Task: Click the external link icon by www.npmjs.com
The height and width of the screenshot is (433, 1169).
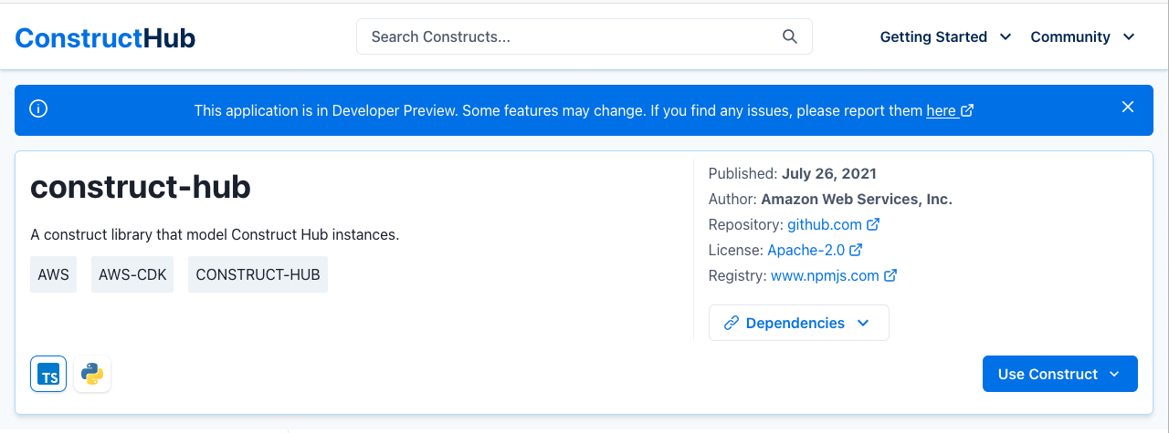Action: (890, 275)
